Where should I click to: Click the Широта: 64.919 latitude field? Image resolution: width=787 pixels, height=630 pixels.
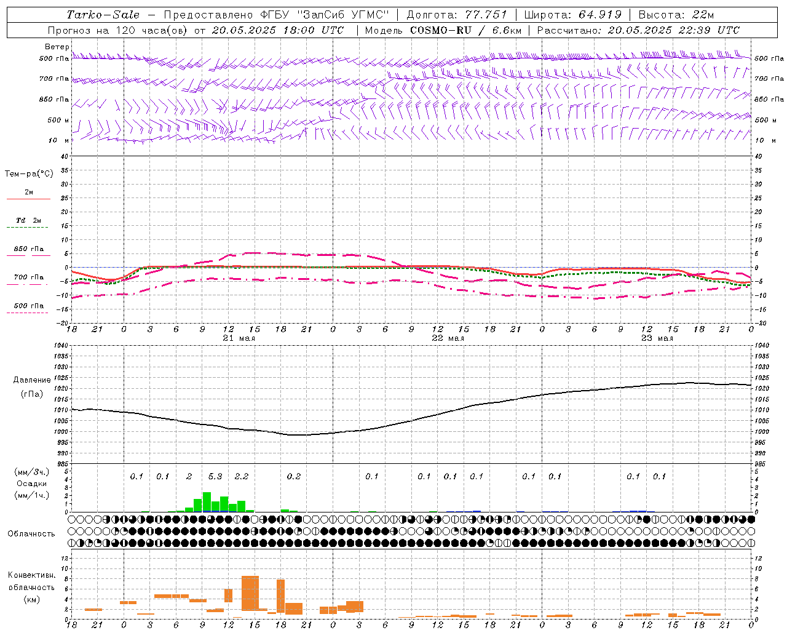[572, 15]
